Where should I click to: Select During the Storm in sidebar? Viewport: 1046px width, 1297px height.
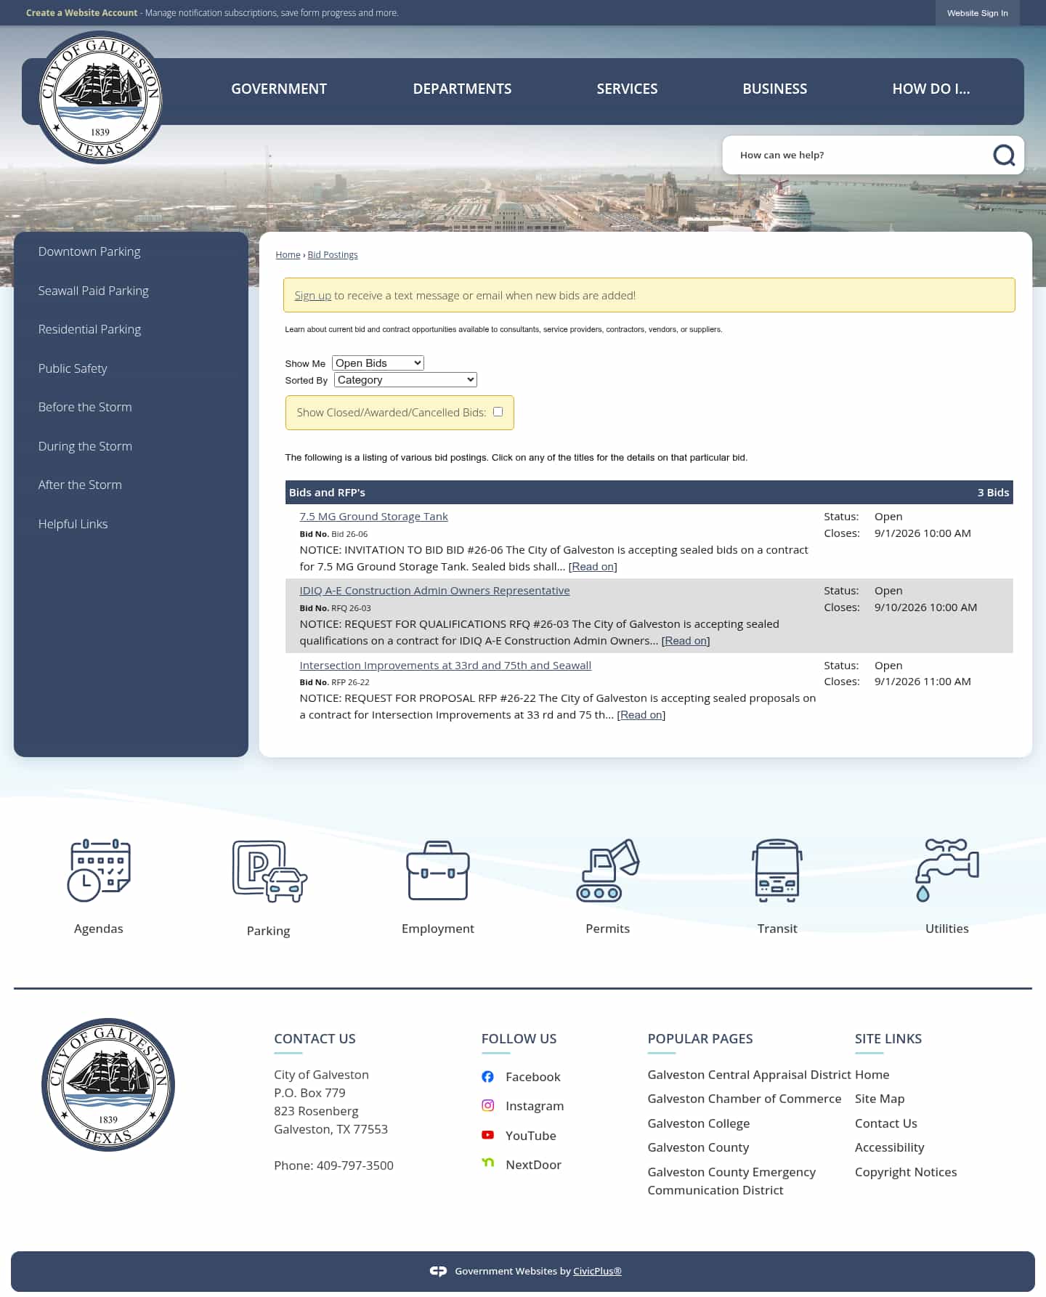pos(85,446)
